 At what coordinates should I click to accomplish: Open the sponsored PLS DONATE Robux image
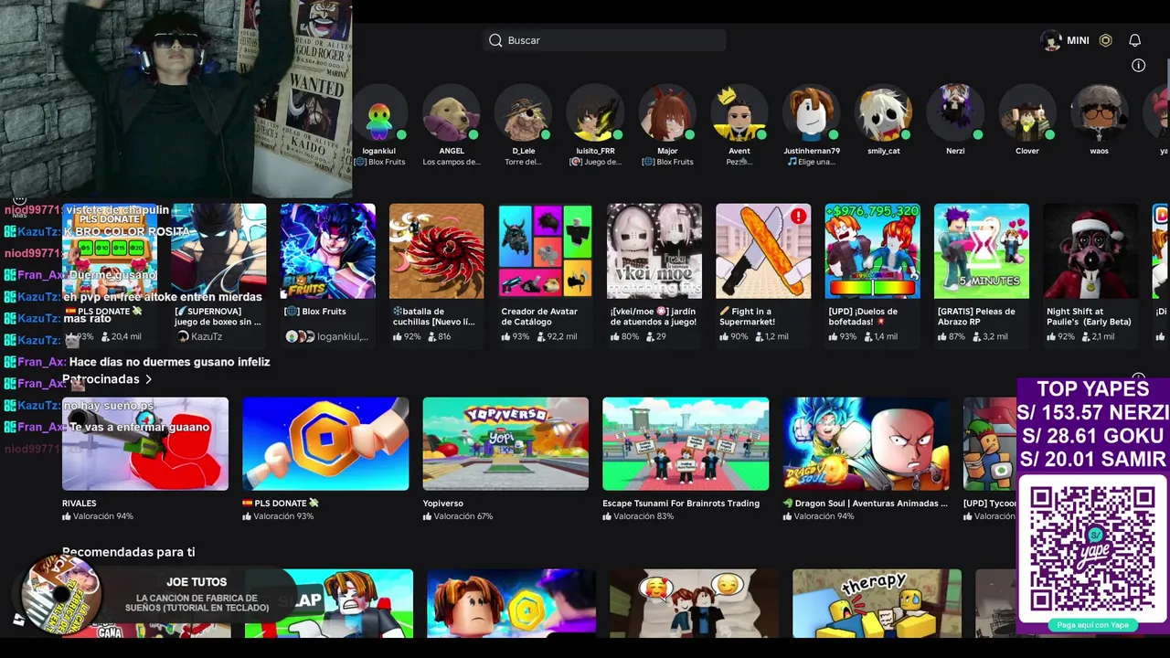tap(325, 444)
